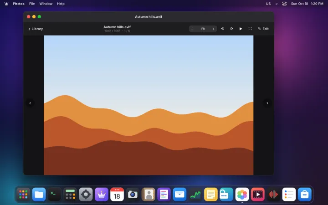The width and height of the screenshot is (328, 205).
Task: Launch the Camera app from dock
Action: (133, 195)
